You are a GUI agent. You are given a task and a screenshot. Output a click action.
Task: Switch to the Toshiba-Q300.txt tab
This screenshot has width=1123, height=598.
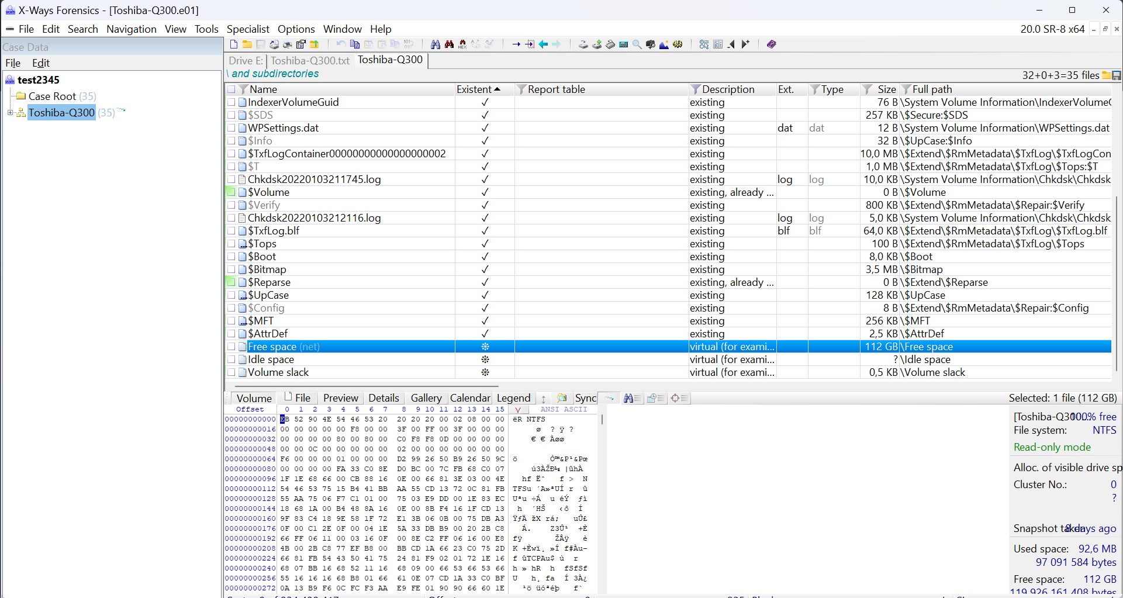click(310, 60)
